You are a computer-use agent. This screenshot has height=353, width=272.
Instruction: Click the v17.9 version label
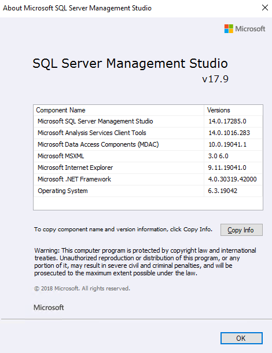215,79
